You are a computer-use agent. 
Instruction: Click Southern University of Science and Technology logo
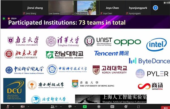click(46, 85)
